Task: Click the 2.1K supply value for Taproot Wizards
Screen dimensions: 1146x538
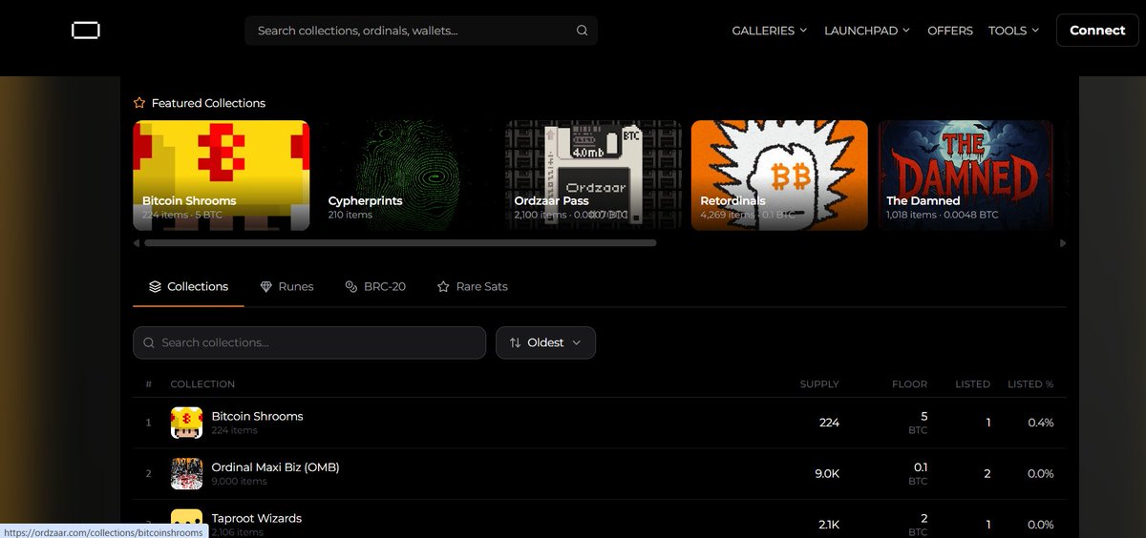Action: (828, 525)
